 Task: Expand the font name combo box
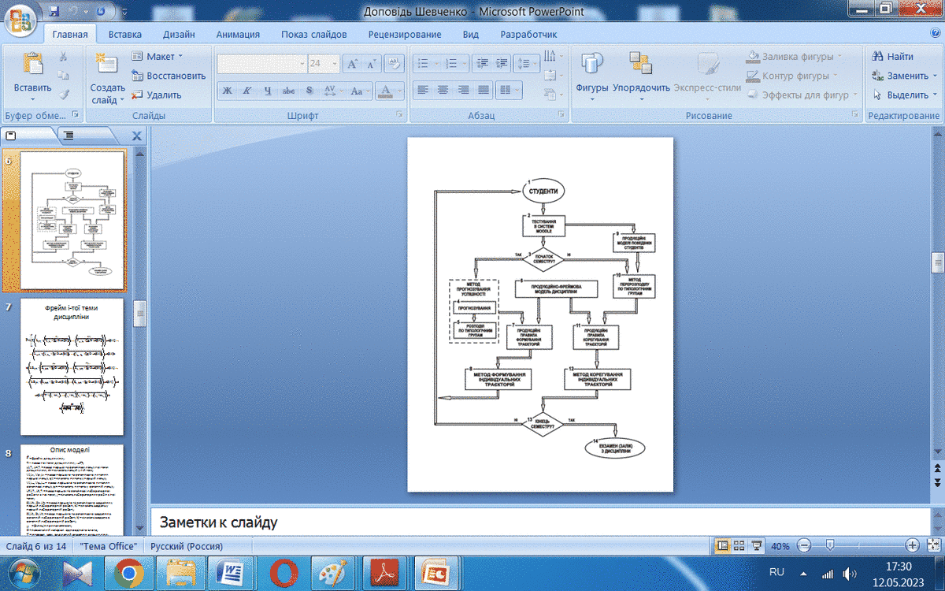(302, 63)
